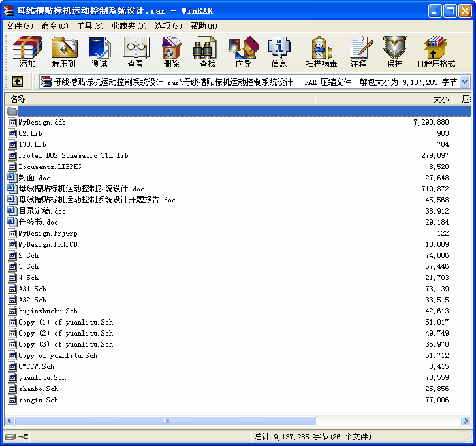
Task: Click size value 7,290,880
Action: [431, 122]
